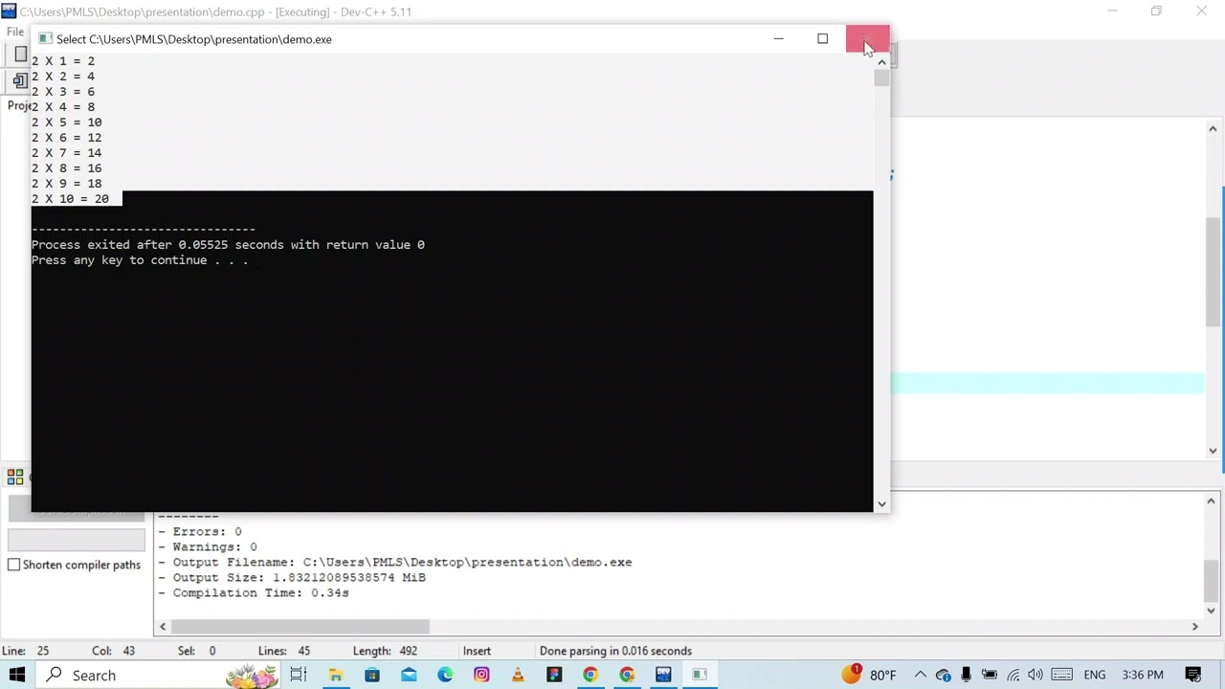The image size is (1225, 689).
Task: Expand the hidden system tray icons chevron
Action: click(x=920, y=675)
